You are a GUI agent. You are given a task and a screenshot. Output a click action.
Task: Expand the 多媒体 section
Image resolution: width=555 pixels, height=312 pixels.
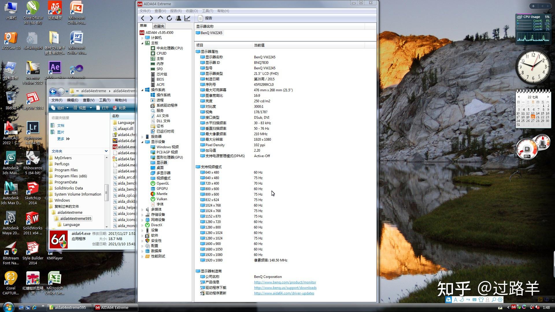142,209
